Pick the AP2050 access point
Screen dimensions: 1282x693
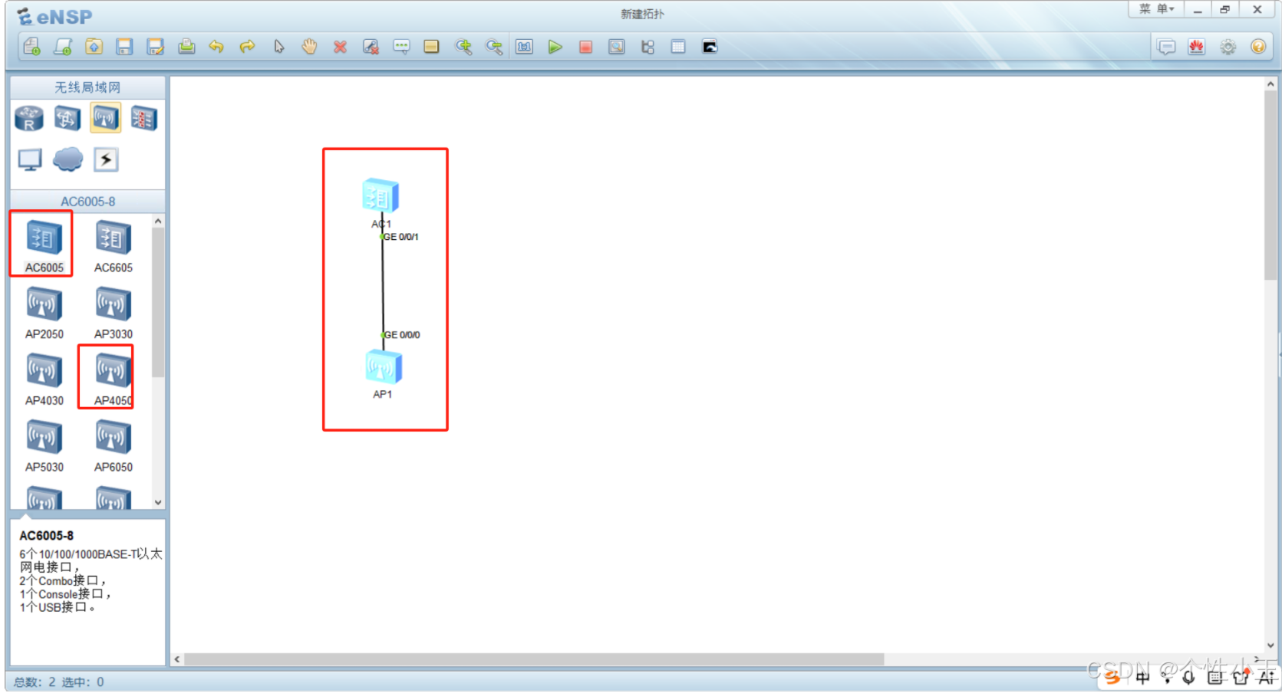pos(44,312)
